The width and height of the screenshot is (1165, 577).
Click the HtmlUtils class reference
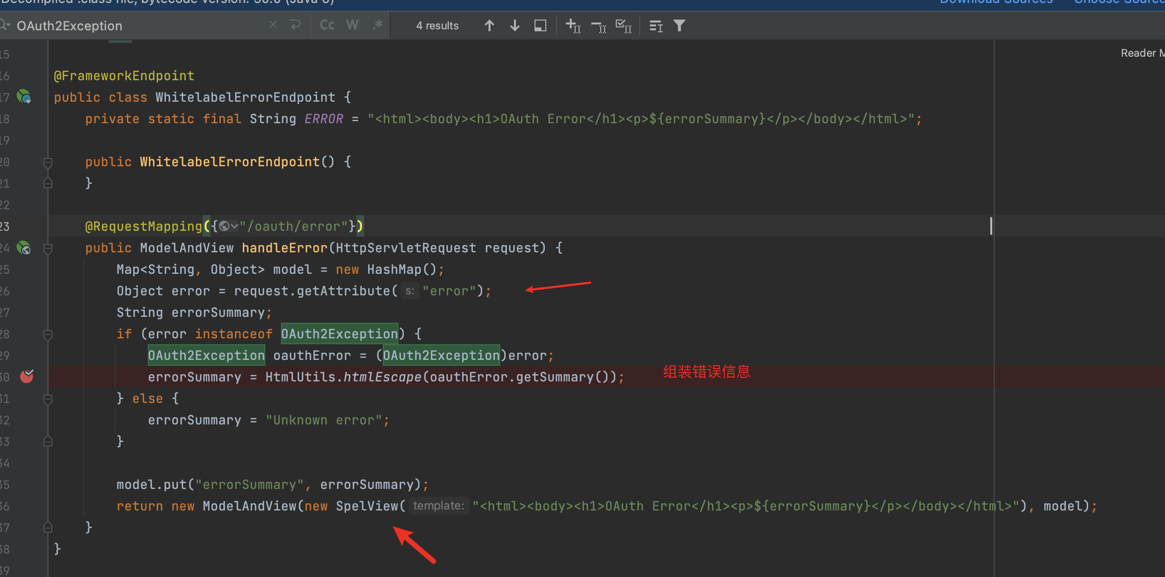coord(301,377)
